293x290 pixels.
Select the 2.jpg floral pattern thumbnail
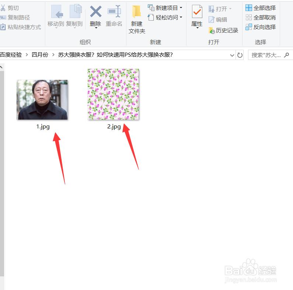click(x=113, y=94)
